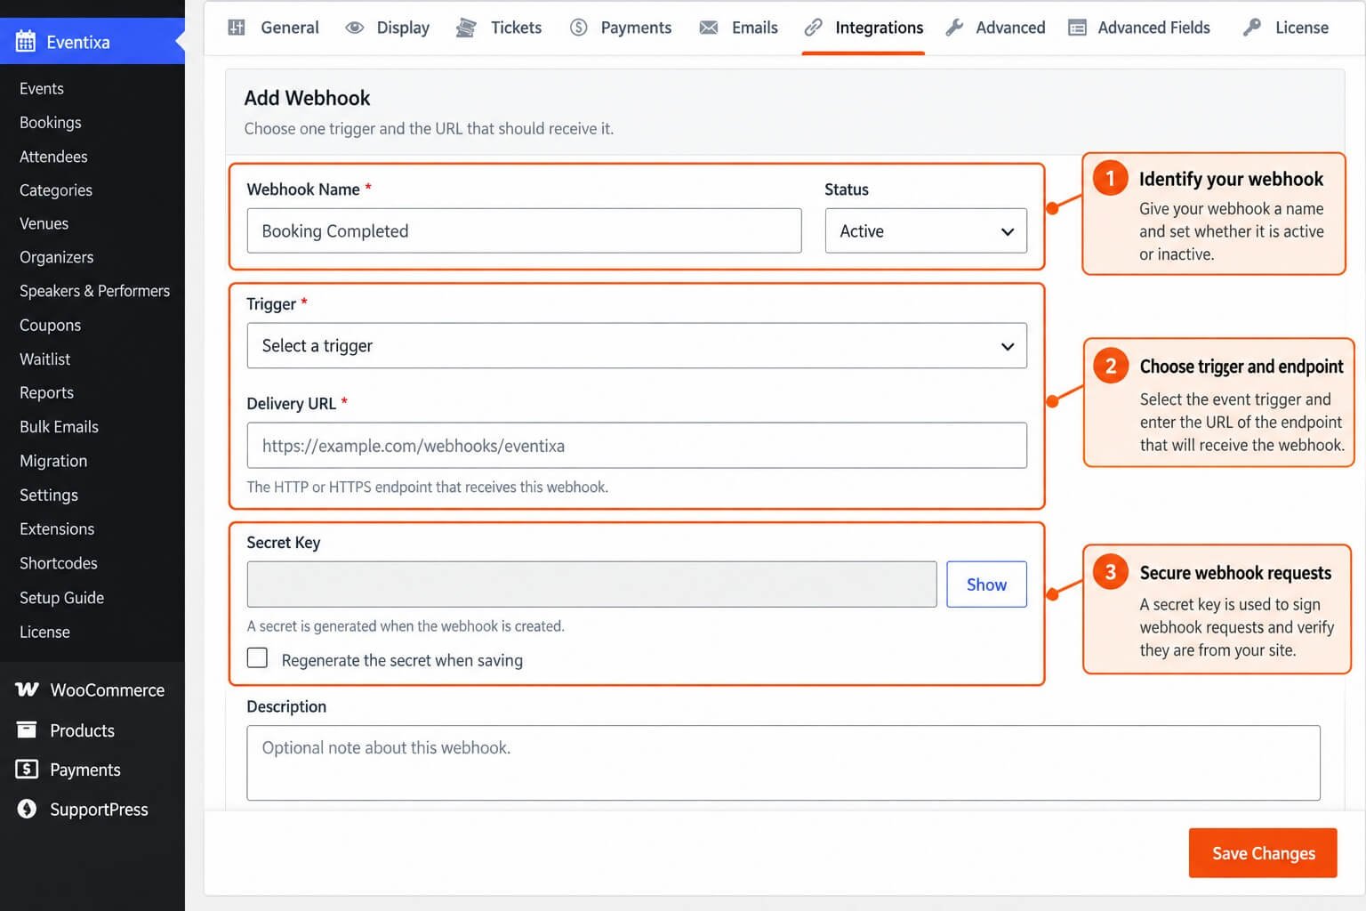This screenshot has width=1366, height=911.
Task: Click the Eventixa calendar icon in sidebar
Action: 26,41
